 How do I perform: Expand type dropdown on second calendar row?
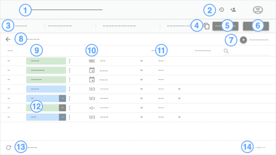(x=141, y=80)
